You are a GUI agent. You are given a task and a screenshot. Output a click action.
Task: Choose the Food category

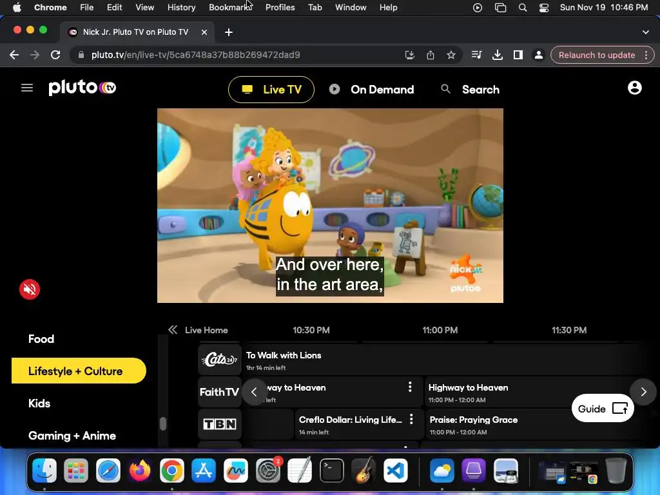tap(41, 339)
